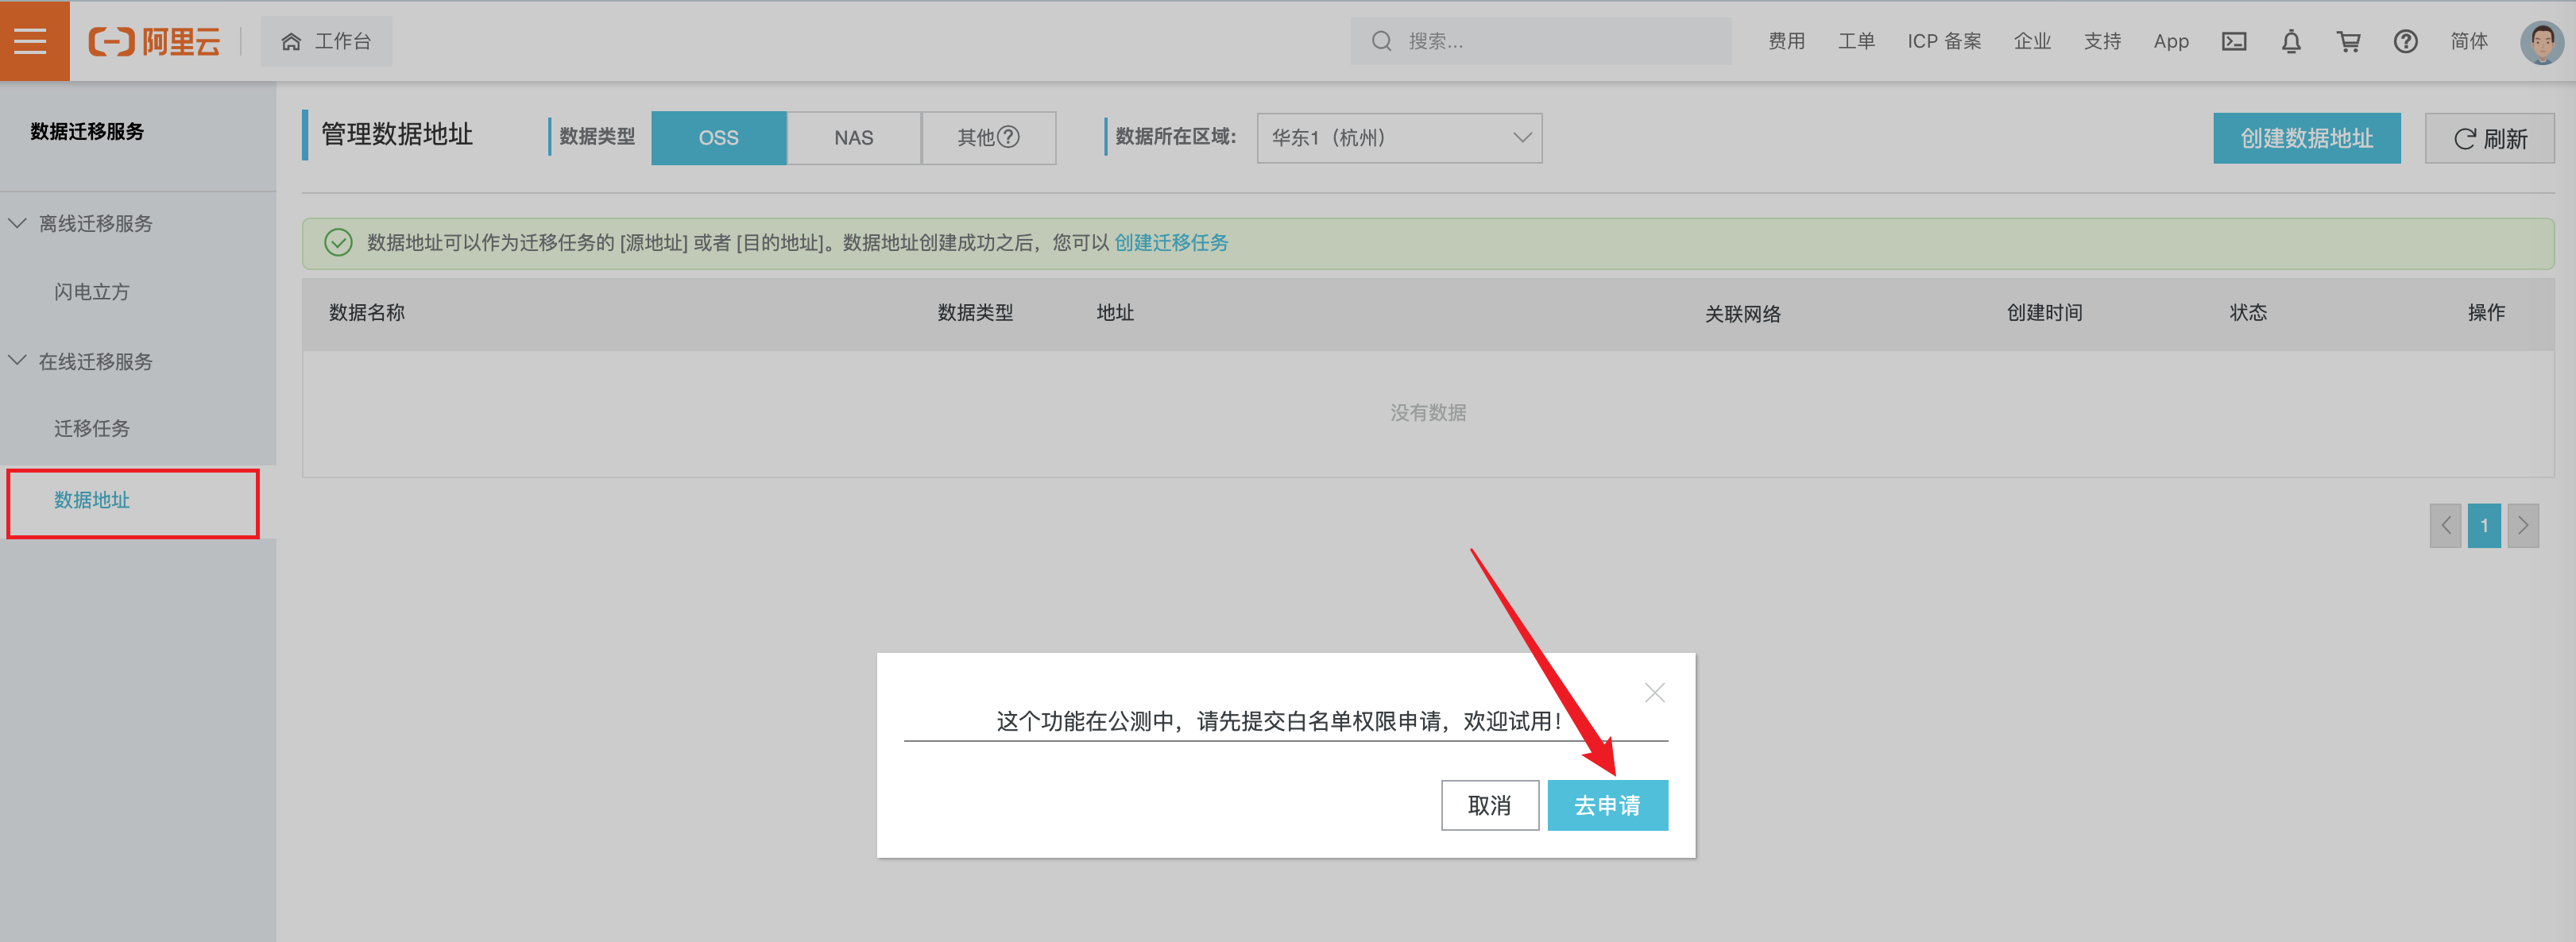Click the 数据迁移服务 sidebar title
The width and height of the screenshot is (2576, 942).
click(x=87, y=132)
